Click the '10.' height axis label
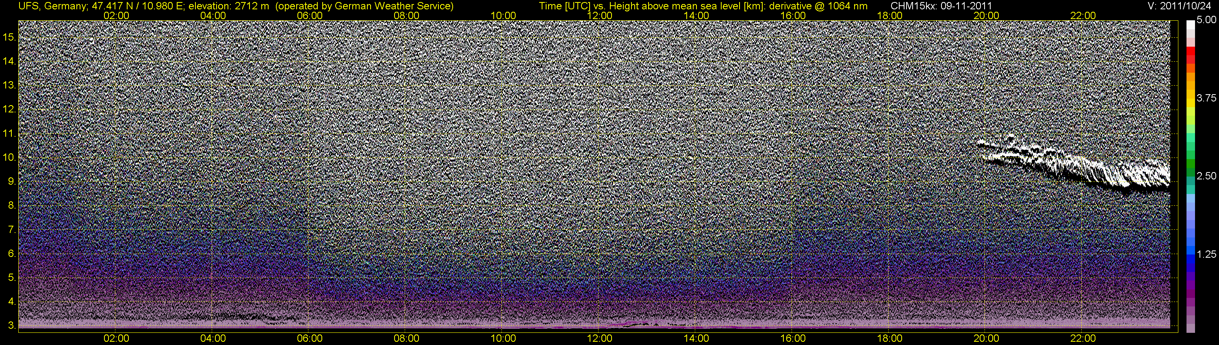Image resolution: width=1219 pixels, height=345 pixels. click(x=9, y=157)
